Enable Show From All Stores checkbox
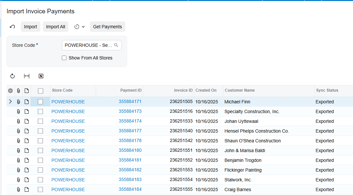The image size is (353, 195). pos(64,58)
